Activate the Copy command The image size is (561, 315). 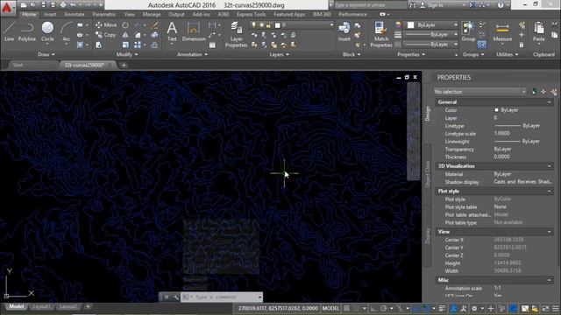105,35
